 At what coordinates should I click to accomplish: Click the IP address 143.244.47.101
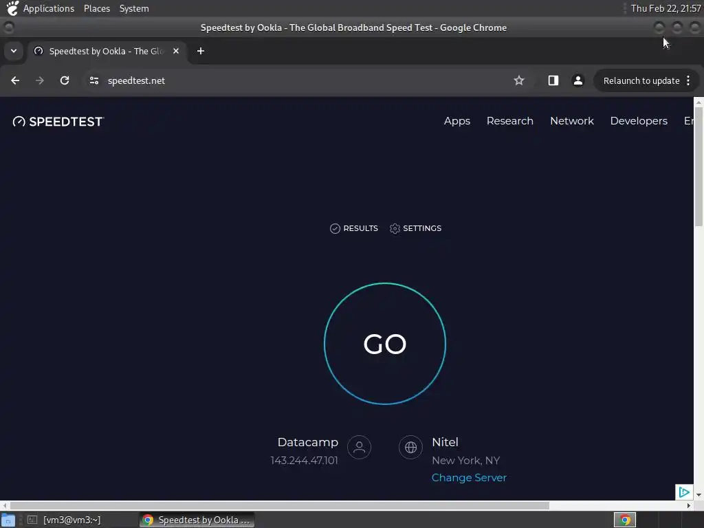point(304,461)
